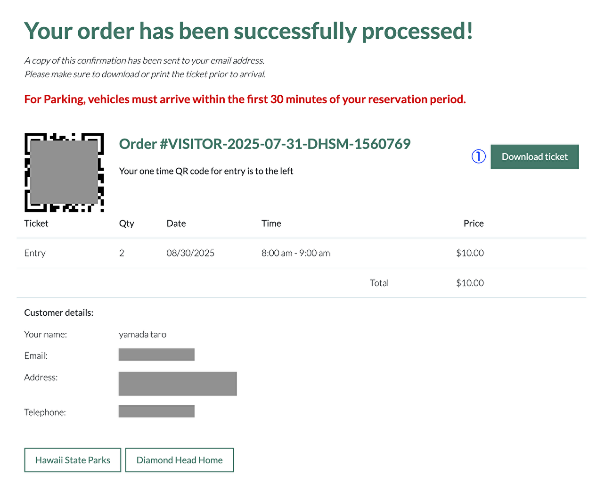Go to Diamond Head Home
605x493 pixels.
click(x=180, y=460)
